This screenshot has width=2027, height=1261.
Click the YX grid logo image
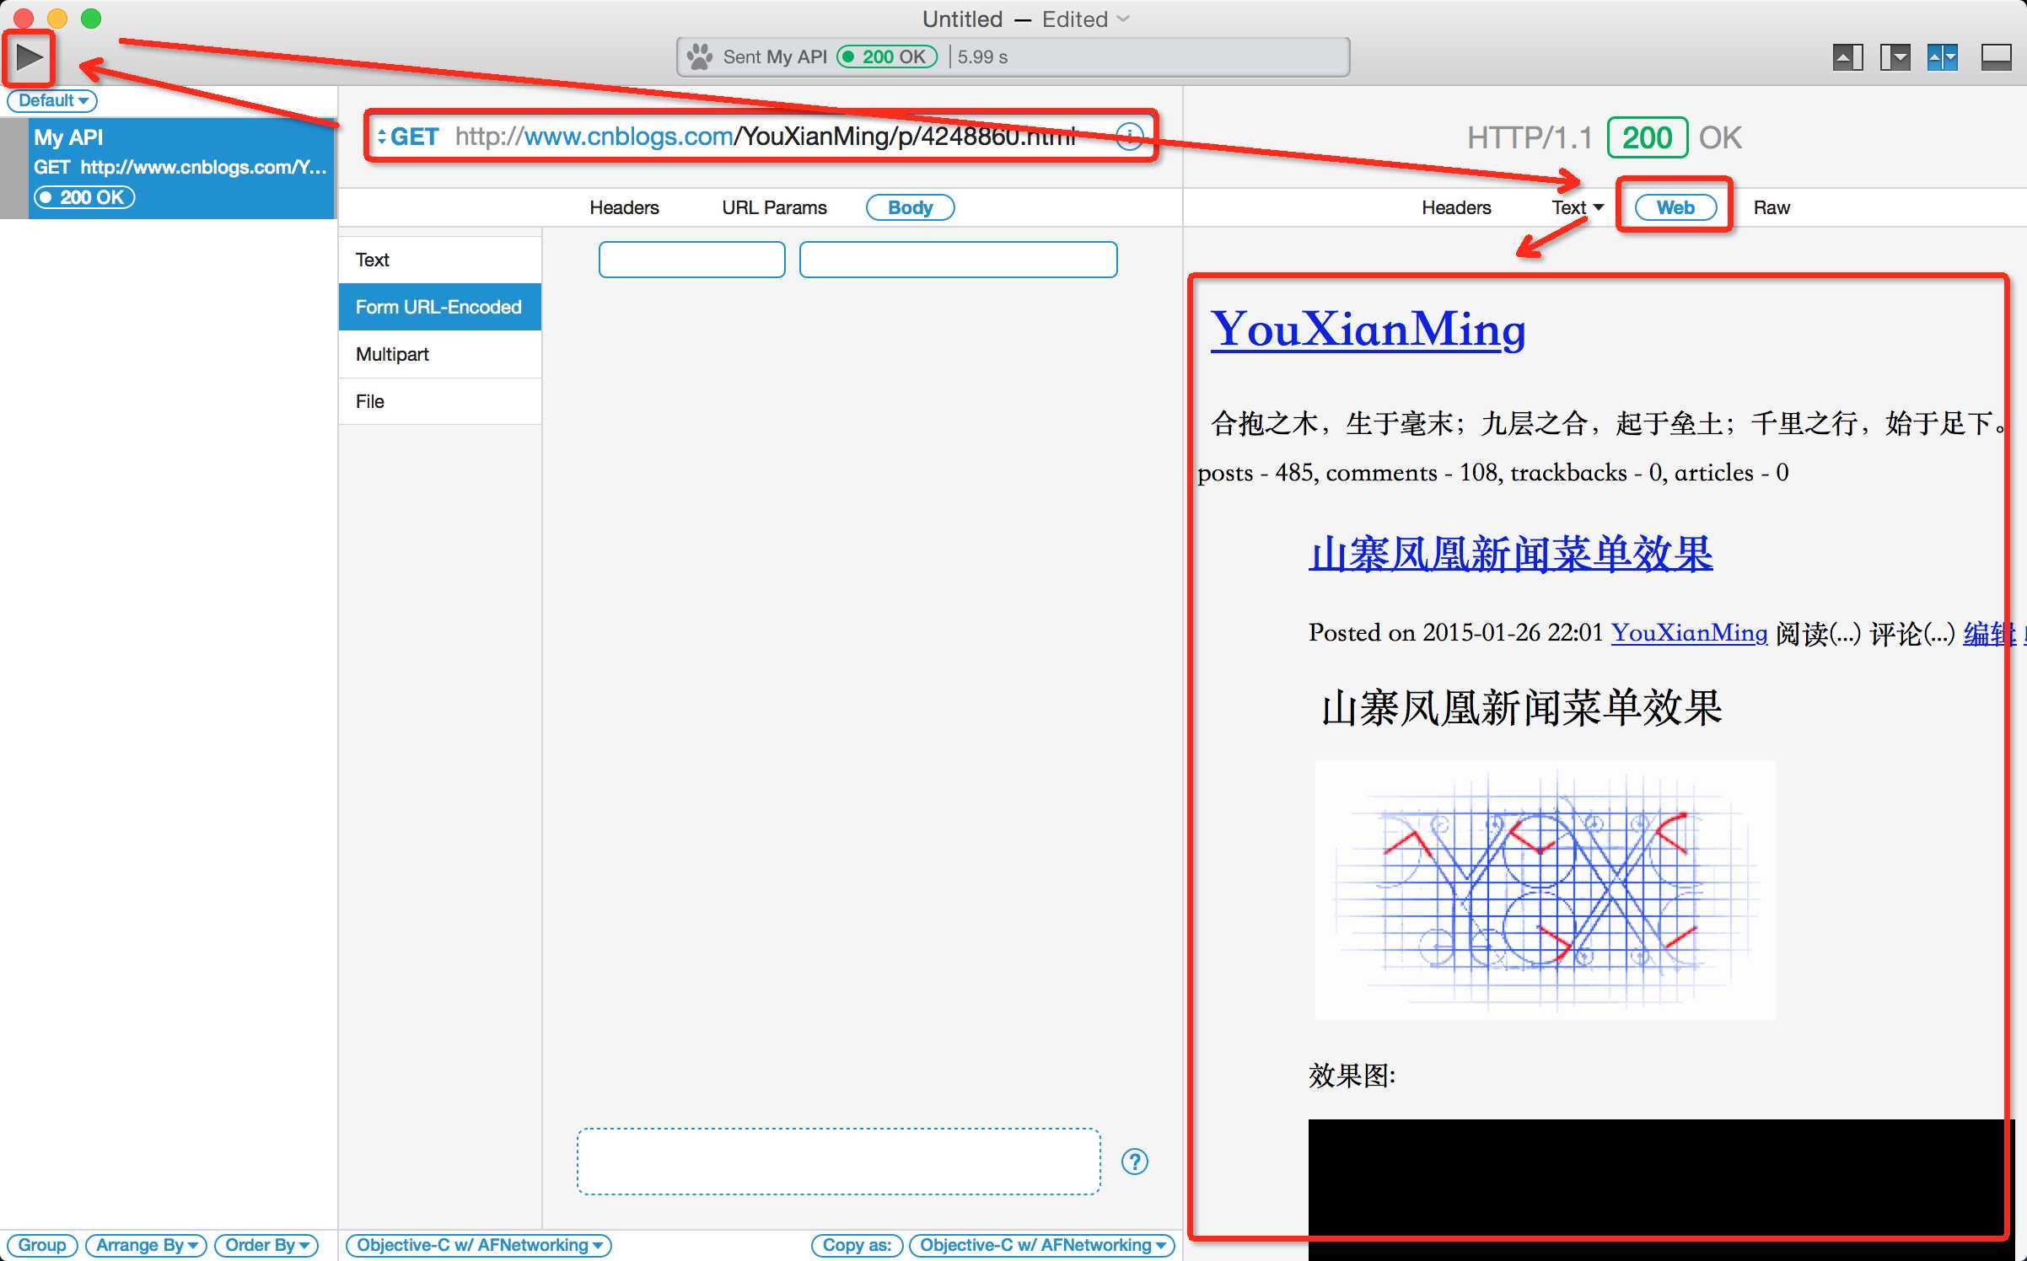pyautogui.click(x=1545, y=889)
